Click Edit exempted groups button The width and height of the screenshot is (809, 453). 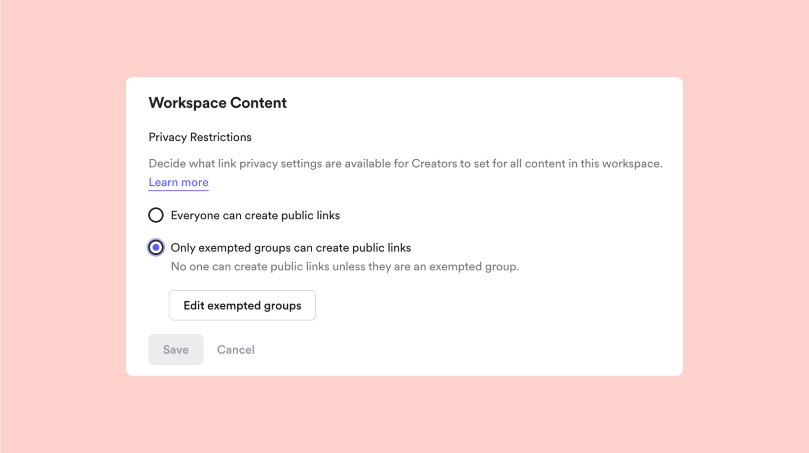point(242,305)
